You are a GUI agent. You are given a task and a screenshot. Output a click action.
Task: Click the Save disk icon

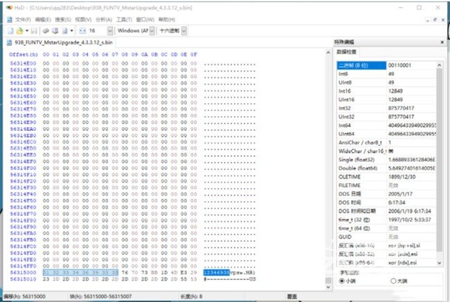click(35, 31)
